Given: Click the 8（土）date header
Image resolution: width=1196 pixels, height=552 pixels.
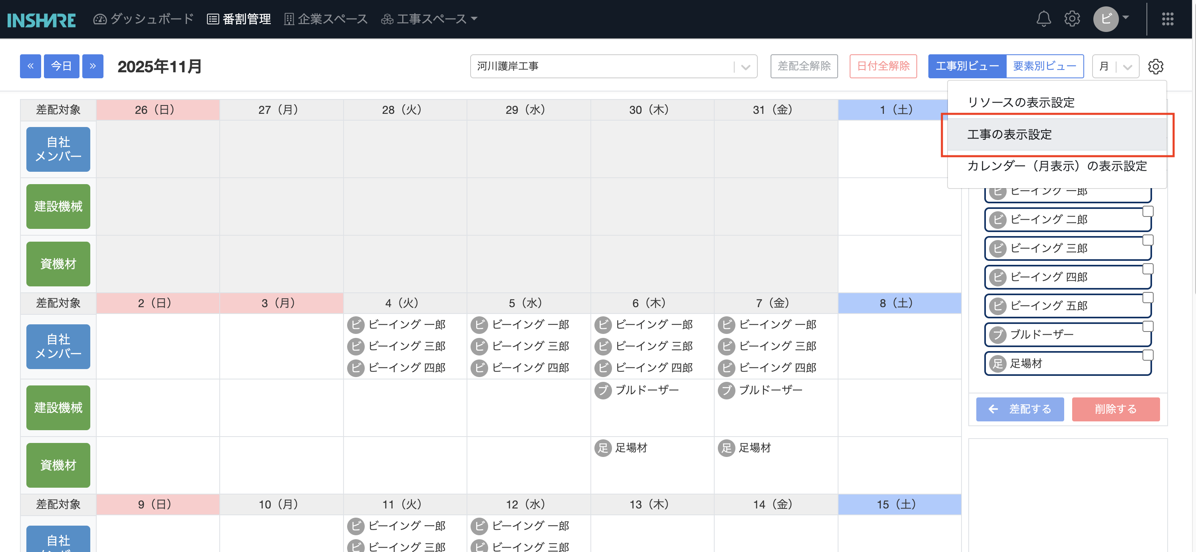Looking at the screenshot, I should pos(899,303).
